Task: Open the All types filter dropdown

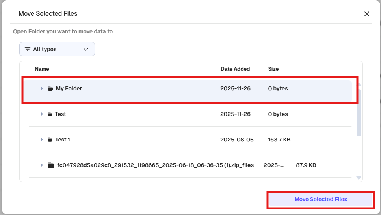Action: (x=57, y=49)
